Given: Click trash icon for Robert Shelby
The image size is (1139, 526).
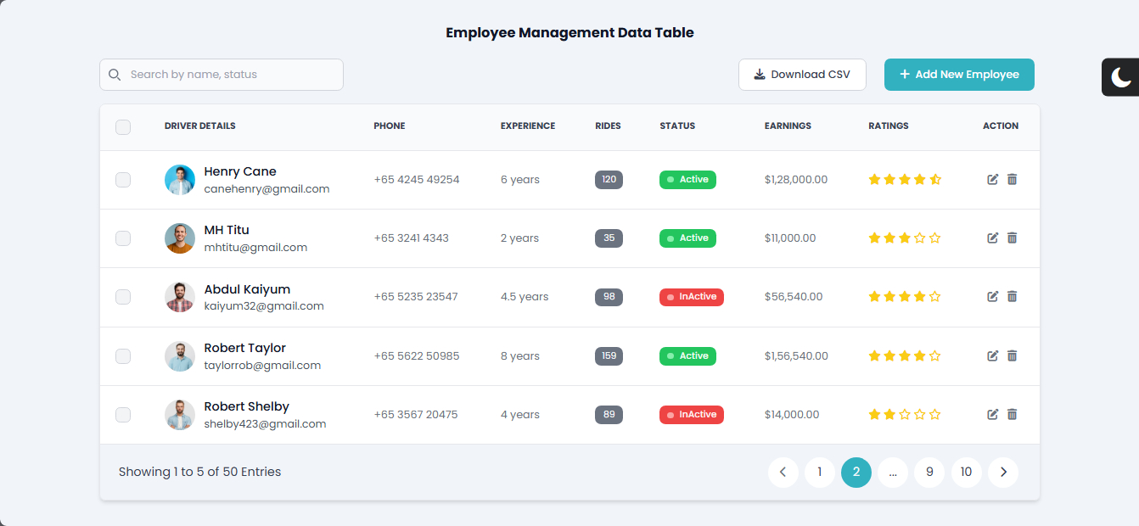Looking at the screenshot, I should click(1012, 415).
